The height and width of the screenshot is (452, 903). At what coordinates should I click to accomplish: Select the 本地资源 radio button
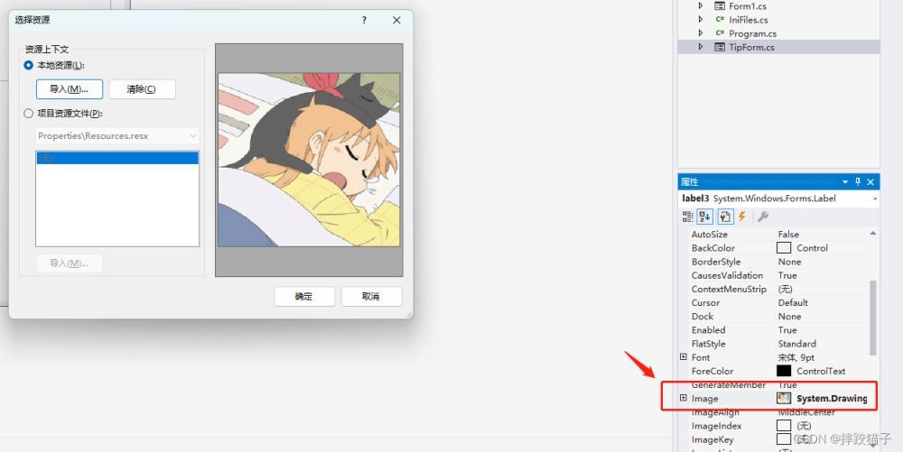coord(28,66)
